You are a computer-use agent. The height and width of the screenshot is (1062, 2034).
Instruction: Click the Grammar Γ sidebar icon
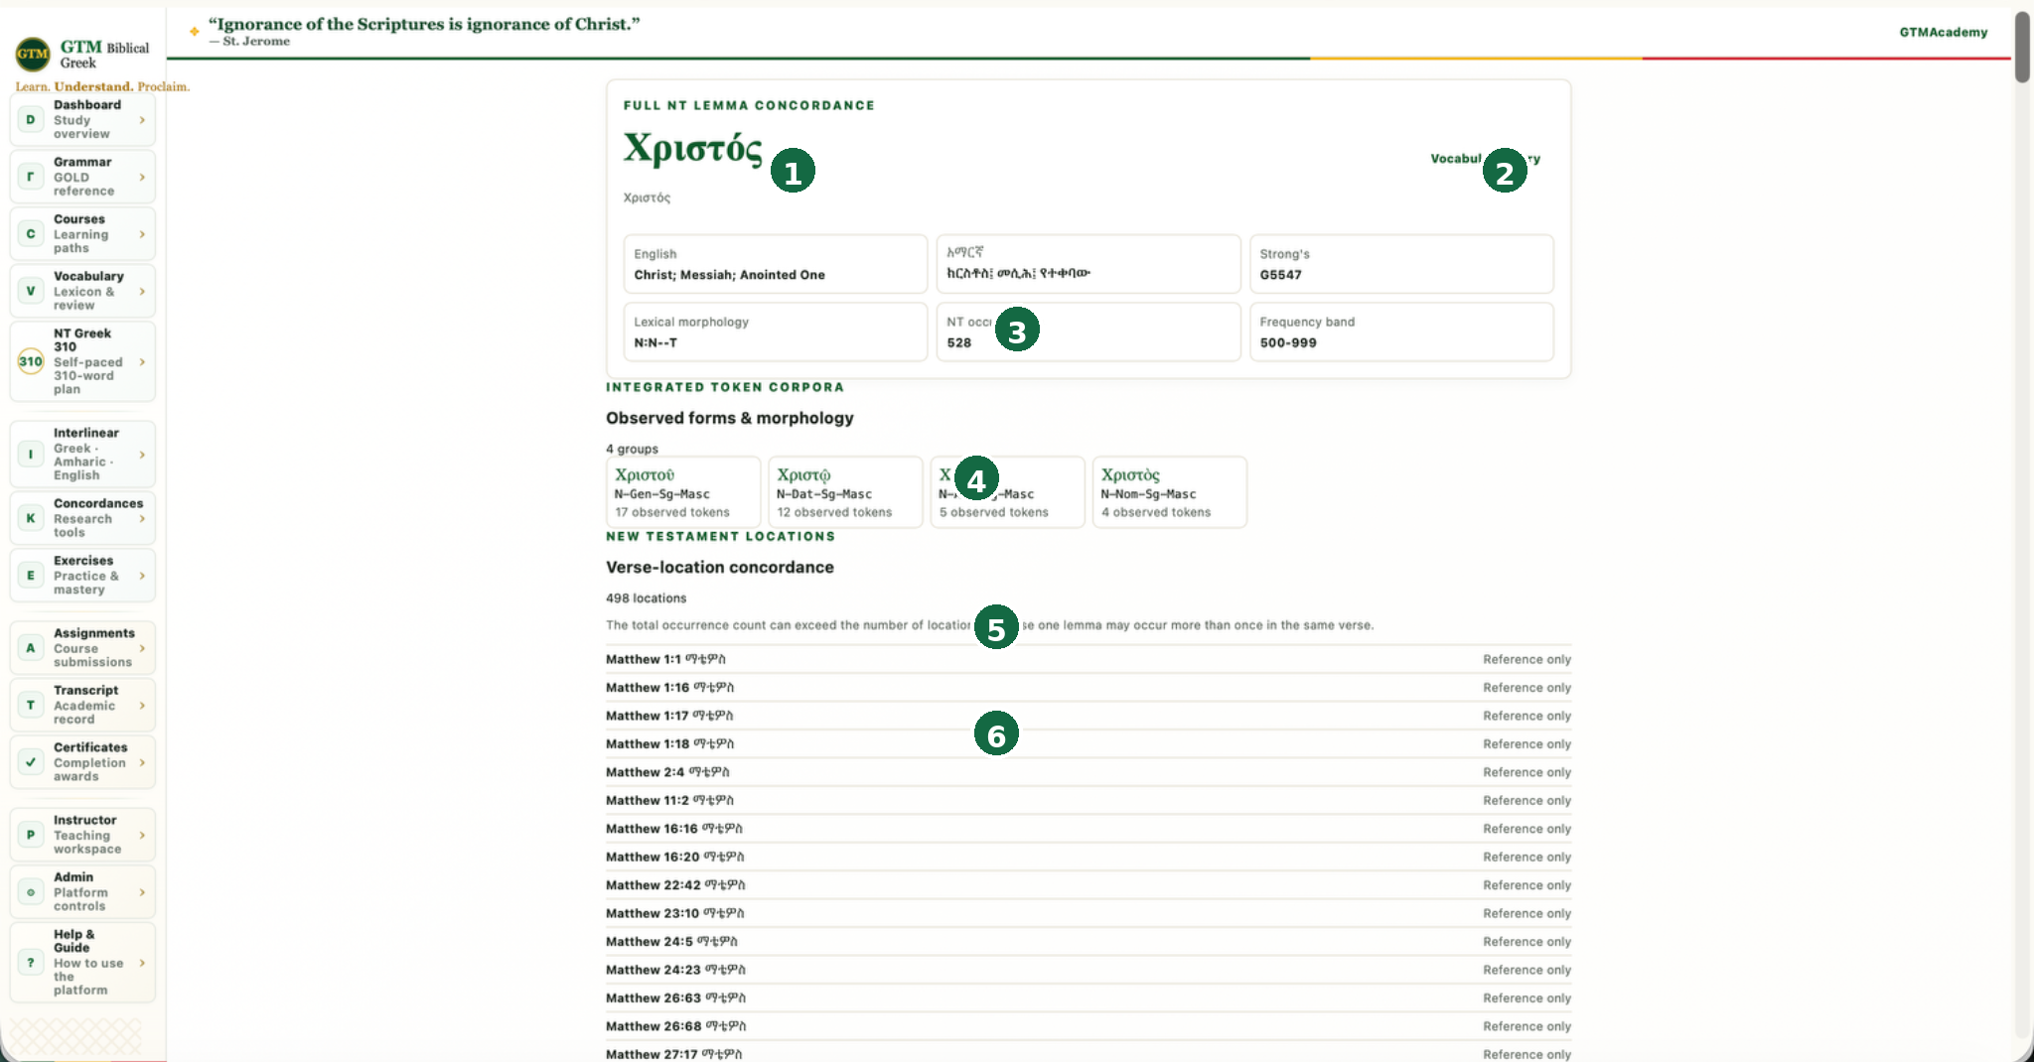pos(31,177)
